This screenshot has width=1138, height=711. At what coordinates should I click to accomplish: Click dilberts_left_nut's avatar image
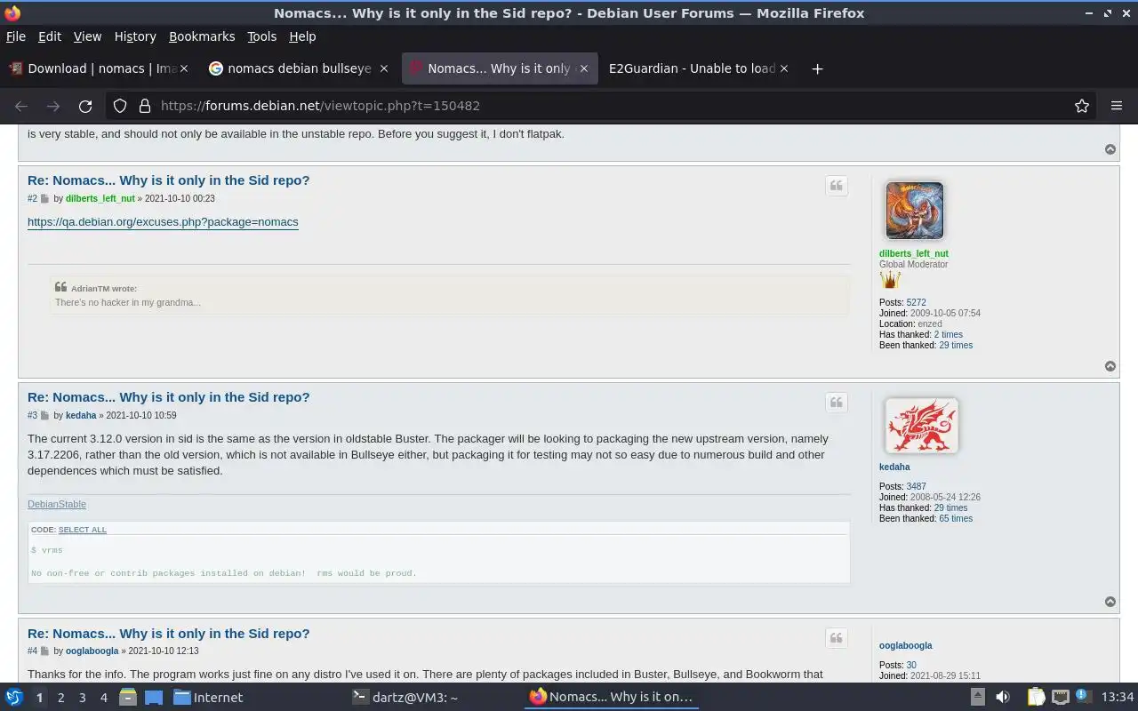pyautogui.click(x=914, y=211)
